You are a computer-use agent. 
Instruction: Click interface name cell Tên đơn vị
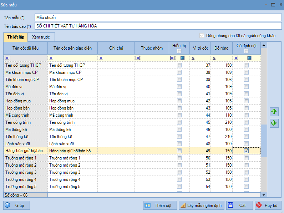click(72, 94)
